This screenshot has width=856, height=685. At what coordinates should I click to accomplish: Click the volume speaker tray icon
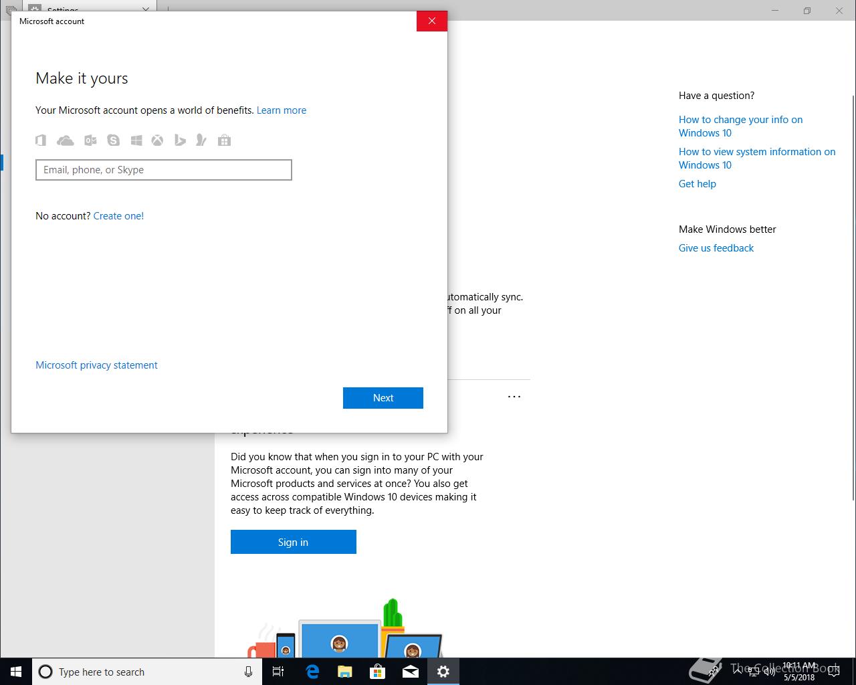[769, 672]
